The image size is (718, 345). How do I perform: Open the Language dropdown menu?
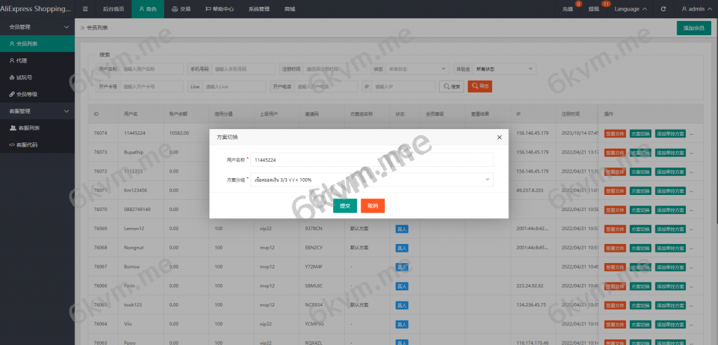631,9
